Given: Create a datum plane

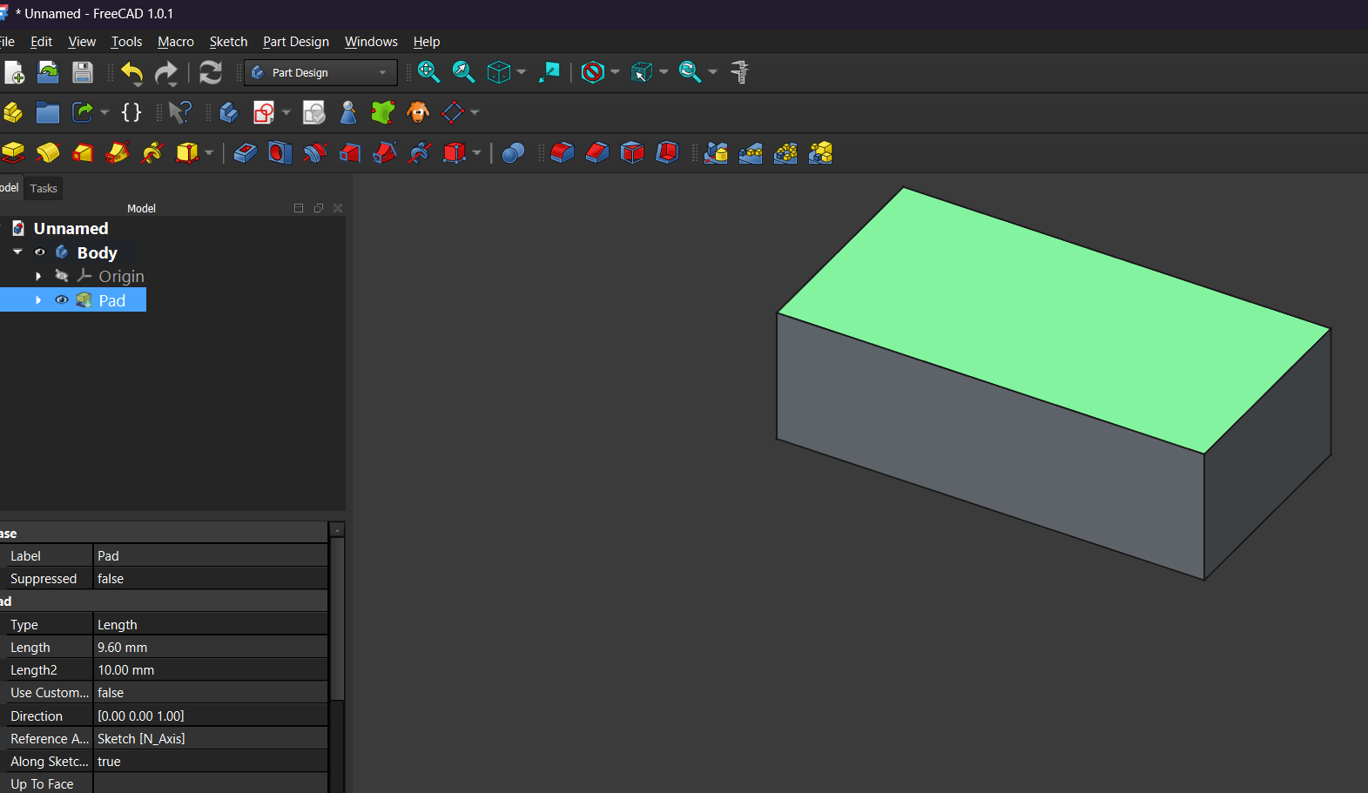Looking at the screenshot, I should coord(453,112).
